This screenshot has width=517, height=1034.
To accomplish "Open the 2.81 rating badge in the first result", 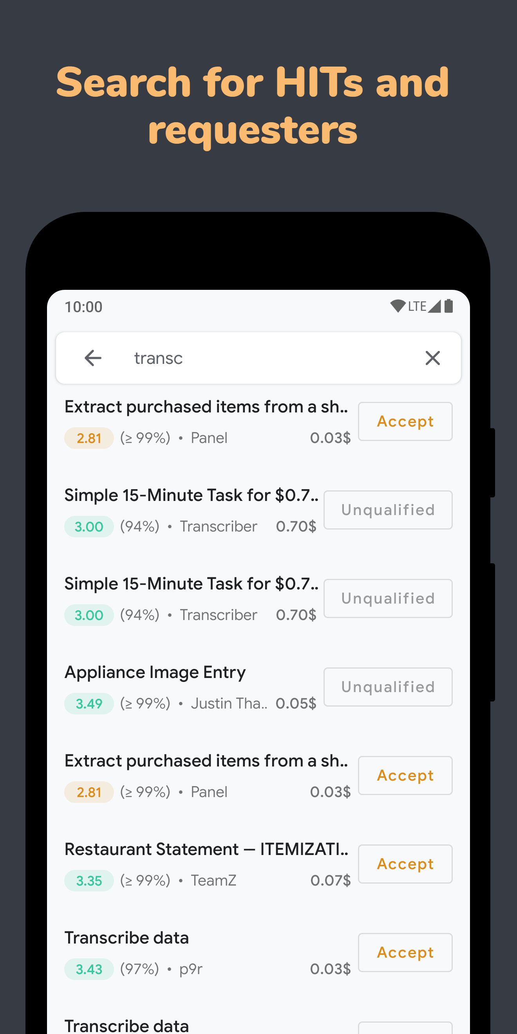I will [89, 438].
